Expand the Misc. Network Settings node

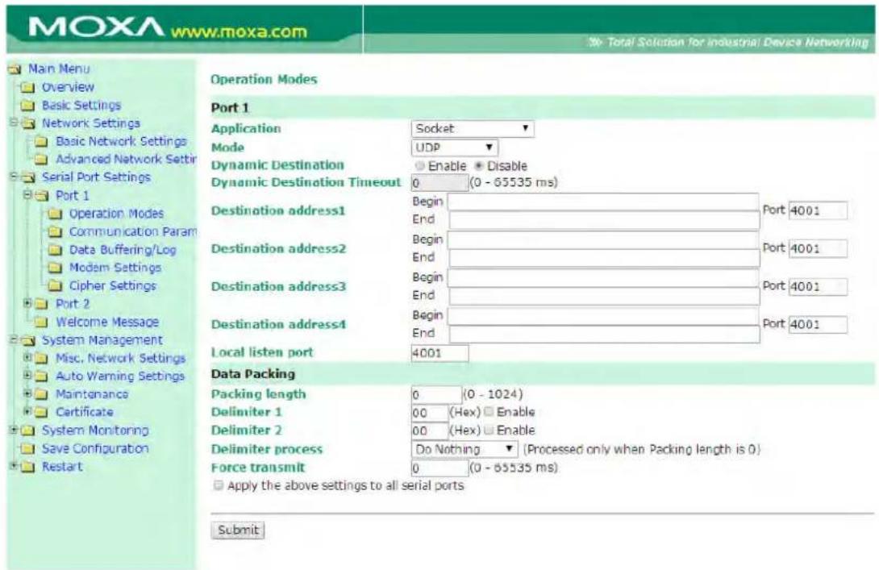pos(27,358)
